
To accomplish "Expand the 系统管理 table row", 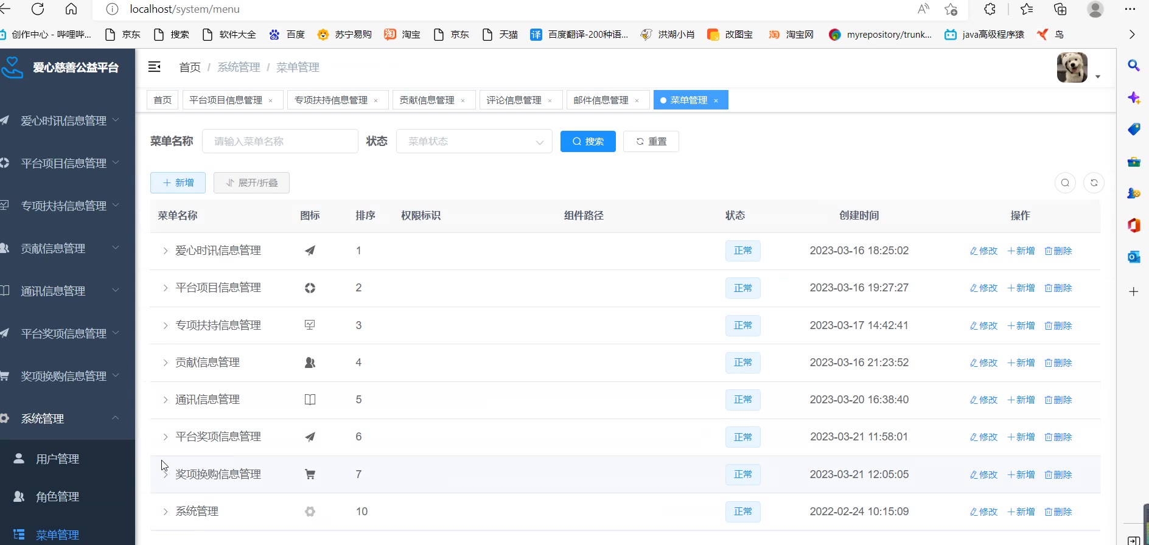I will 165,512.
